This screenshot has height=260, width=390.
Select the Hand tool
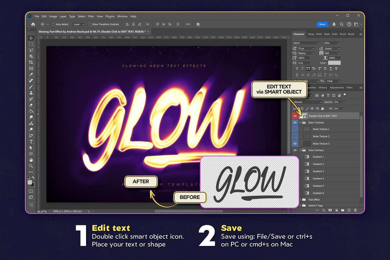[x=31, y=160]
